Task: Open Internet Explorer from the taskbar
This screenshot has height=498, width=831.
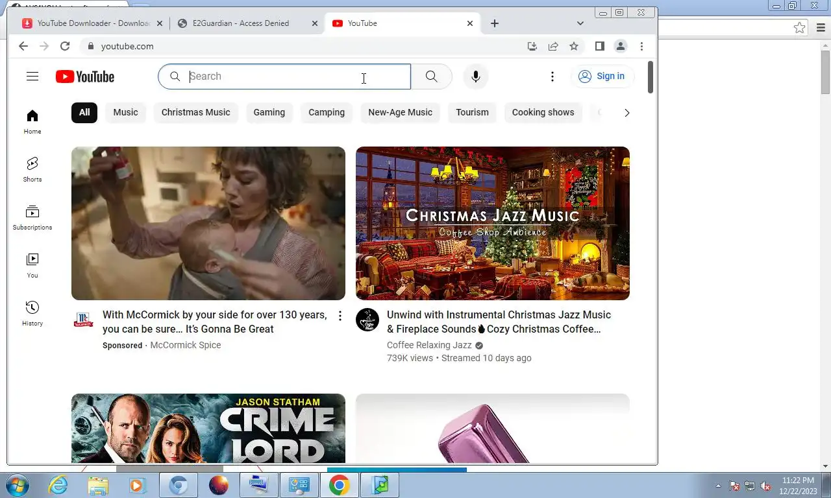Action: tap(58, 485)
